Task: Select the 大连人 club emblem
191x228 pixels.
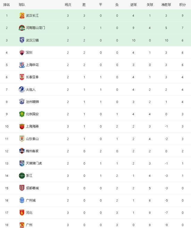Action: [x=22, y=89]
